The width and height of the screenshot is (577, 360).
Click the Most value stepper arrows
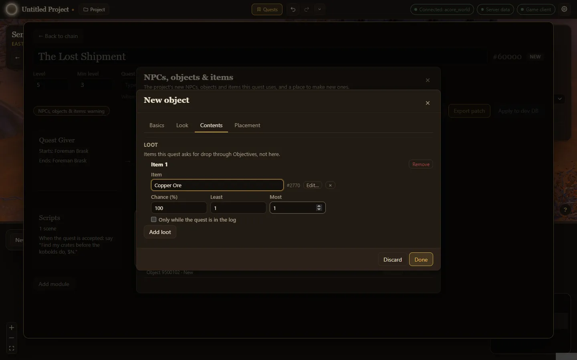[x=319, y=208]
